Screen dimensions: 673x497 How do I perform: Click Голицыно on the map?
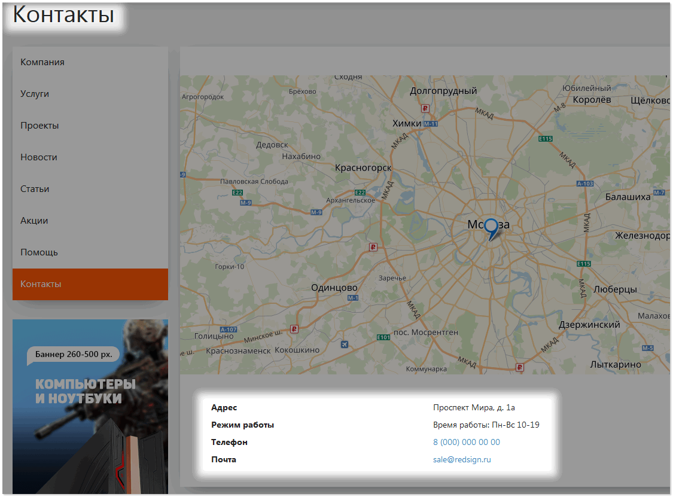coord(214,336)
